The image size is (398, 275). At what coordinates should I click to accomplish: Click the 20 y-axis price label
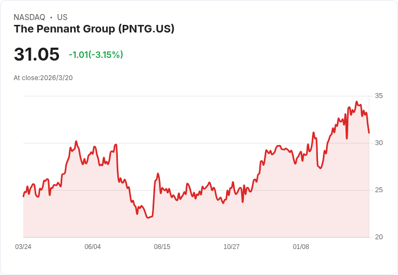click(x=379, y=237)
